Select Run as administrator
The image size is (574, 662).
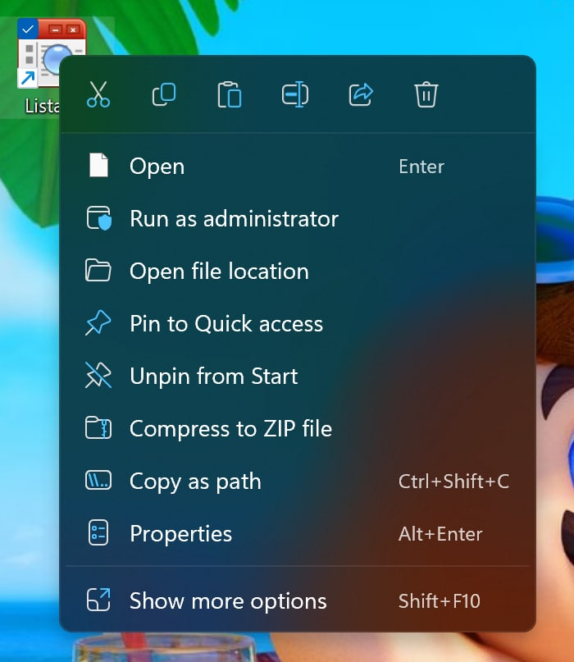[298, 218]
